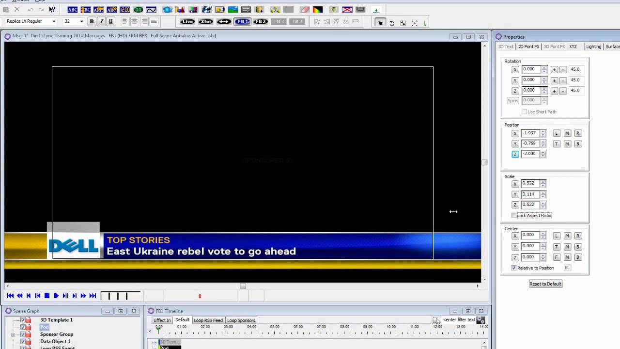
Task: Apply italic formatting
Action: (101, 21)
